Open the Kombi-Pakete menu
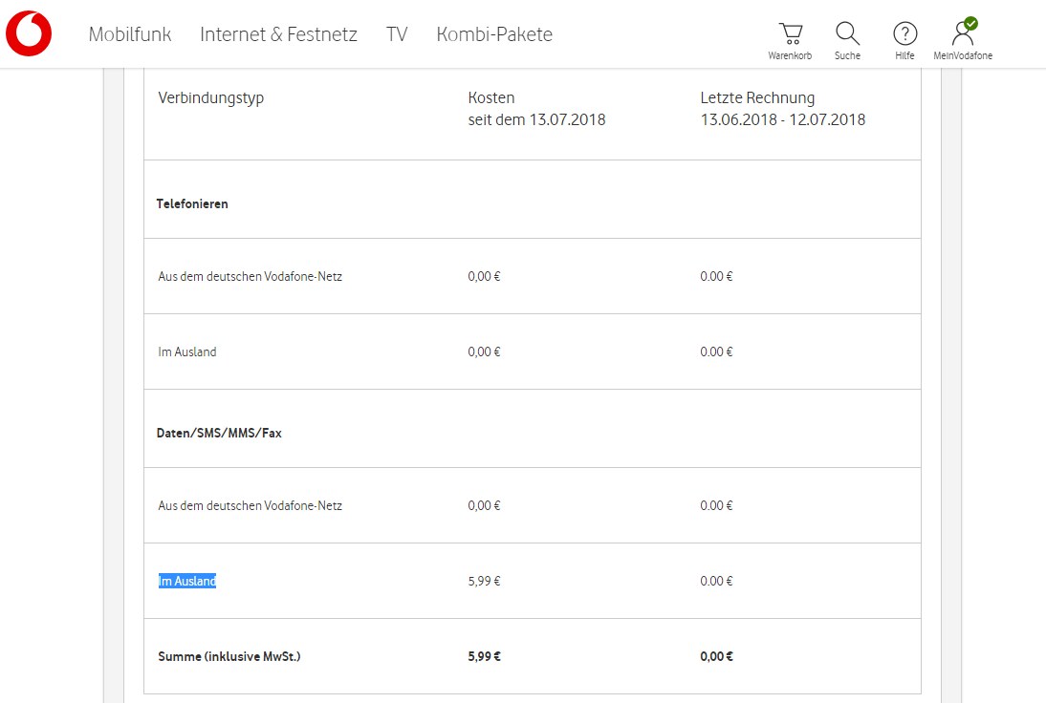Screen dimensions: 1046x703 [x=494, y=34]
